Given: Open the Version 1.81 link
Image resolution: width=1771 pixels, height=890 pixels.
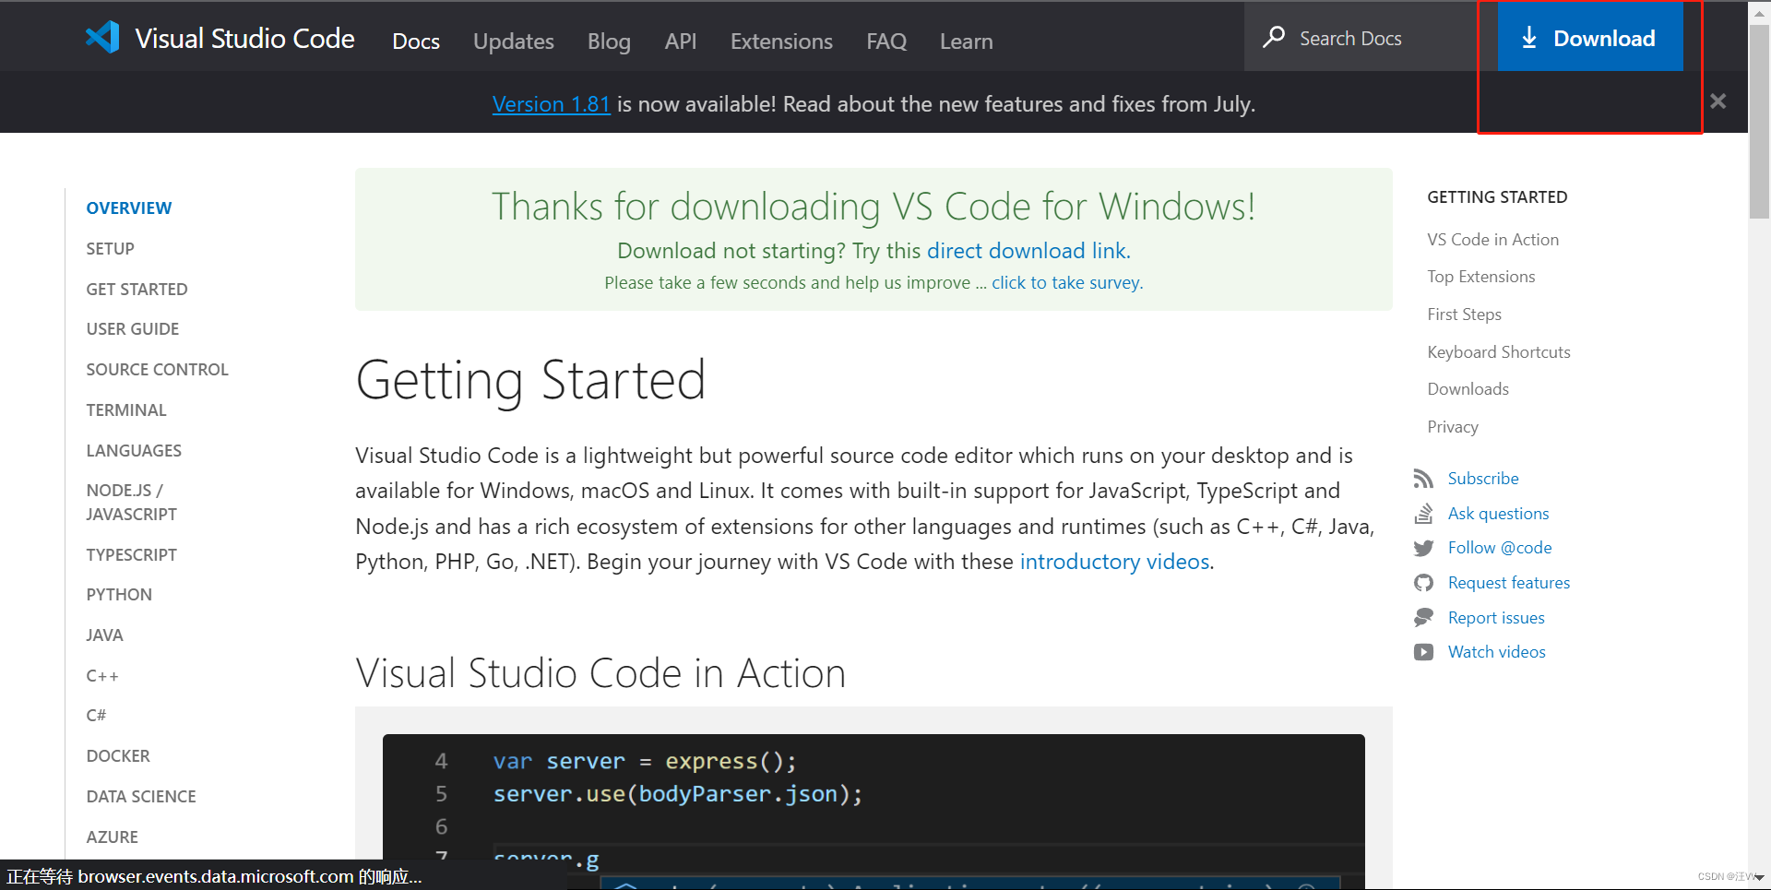Looking at the screenshot, I should pyautogui.click(x=551, y=104).
